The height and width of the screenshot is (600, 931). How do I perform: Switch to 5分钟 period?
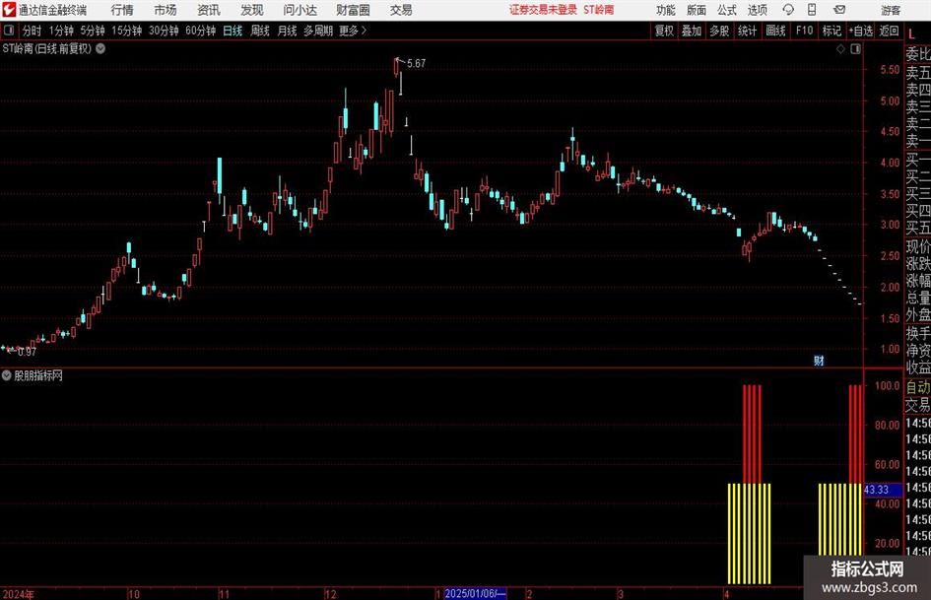coord(93,31)
